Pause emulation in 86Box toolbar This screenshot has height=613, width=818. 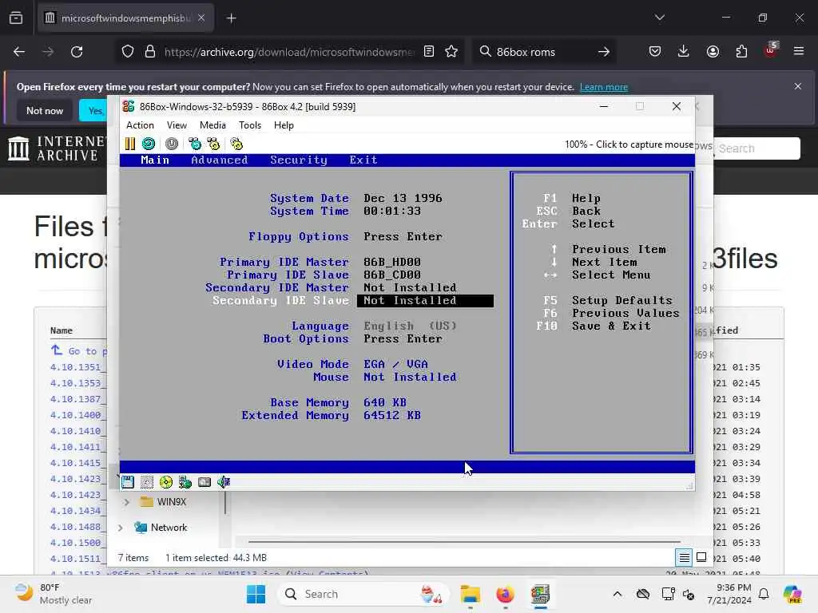(x=130, y=144)
